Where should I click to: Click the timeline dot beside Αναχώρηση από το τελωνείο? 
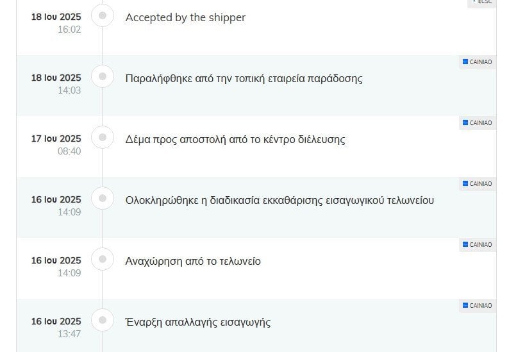click(103, 259)
